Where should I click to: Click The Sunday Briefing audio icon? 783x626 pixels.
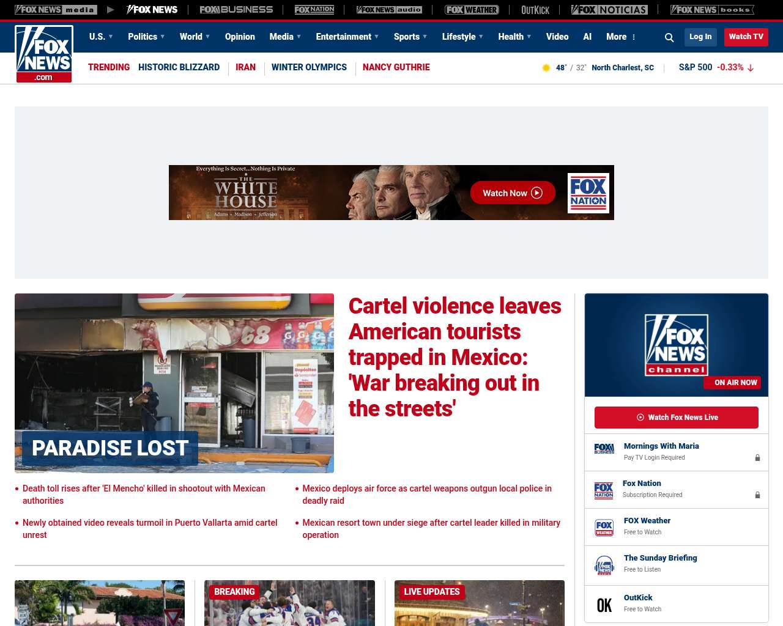(x=604, y=565)
